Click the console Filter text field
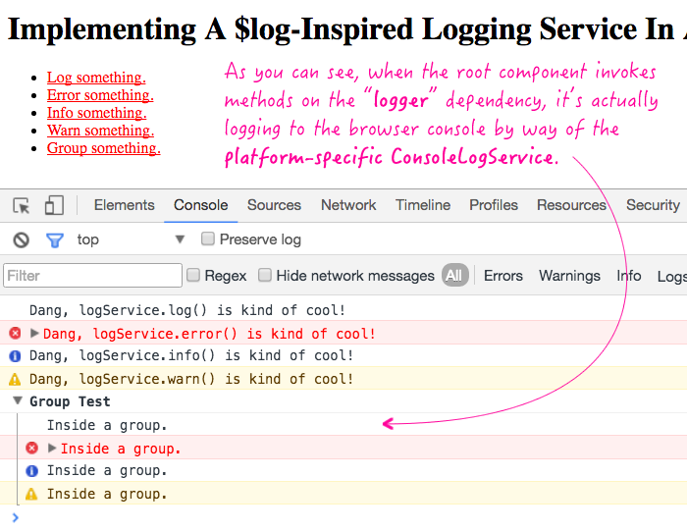Viewport: 687px width, 531px height. pyautogui.click(x=93, y=276)
